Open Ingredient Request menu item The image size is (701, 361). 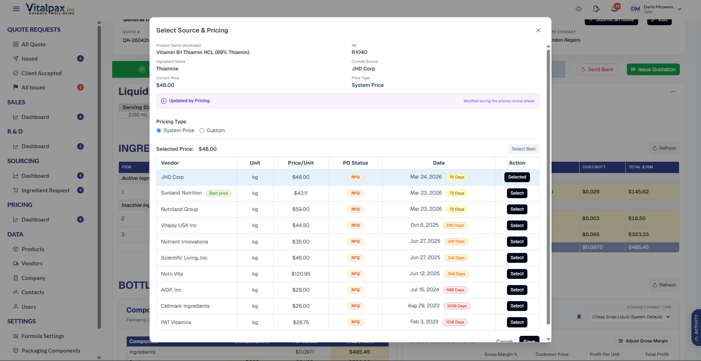(x=45, y=190)
